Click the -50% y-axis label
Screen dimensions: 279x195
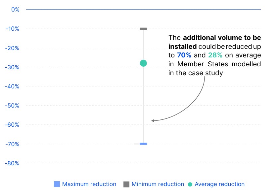coord(13,106)
